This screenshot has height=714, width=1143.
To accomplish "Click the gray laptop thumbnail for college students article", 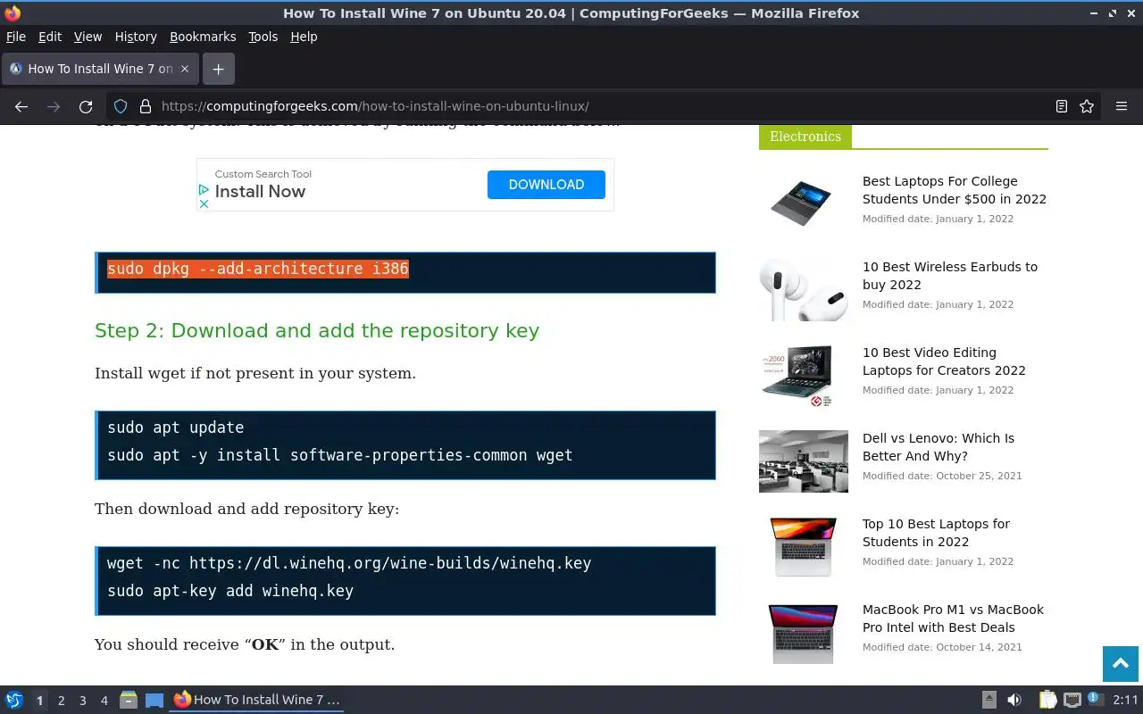I will click(x=803, y=203).
